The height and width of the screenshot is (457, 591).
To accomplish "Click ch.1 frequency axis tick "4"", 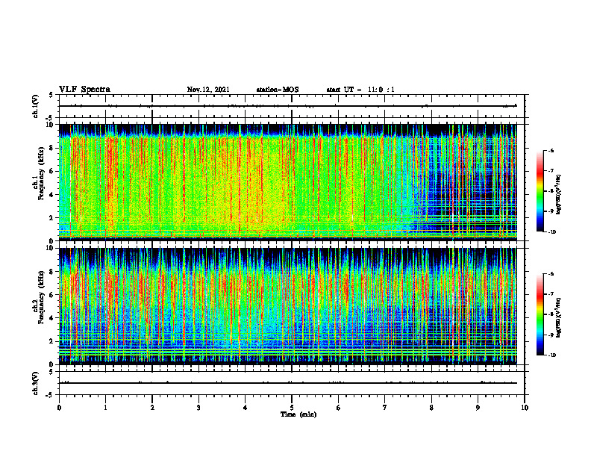I will 52,195.
